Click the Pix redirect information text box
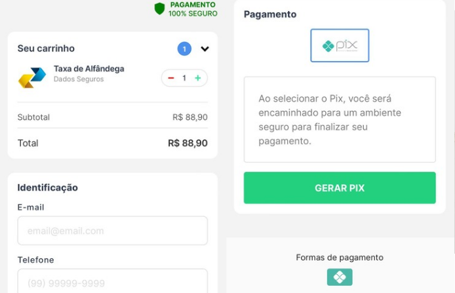This screenshot has height=293, width=455. tap(340, 119)
